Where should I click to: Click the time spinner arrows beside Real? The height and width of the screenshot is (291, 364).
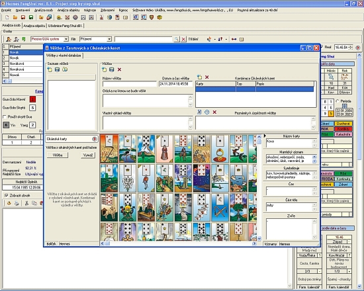tap(351, 48)
